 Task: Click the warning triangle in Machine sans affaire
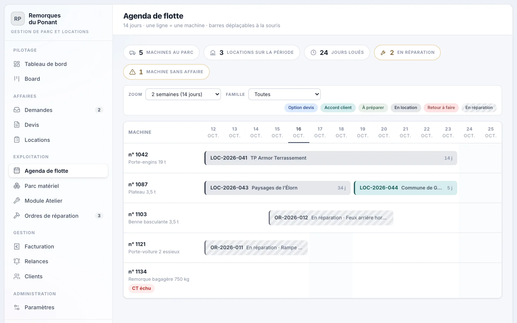pyautogui.click(x=132, y=72)
